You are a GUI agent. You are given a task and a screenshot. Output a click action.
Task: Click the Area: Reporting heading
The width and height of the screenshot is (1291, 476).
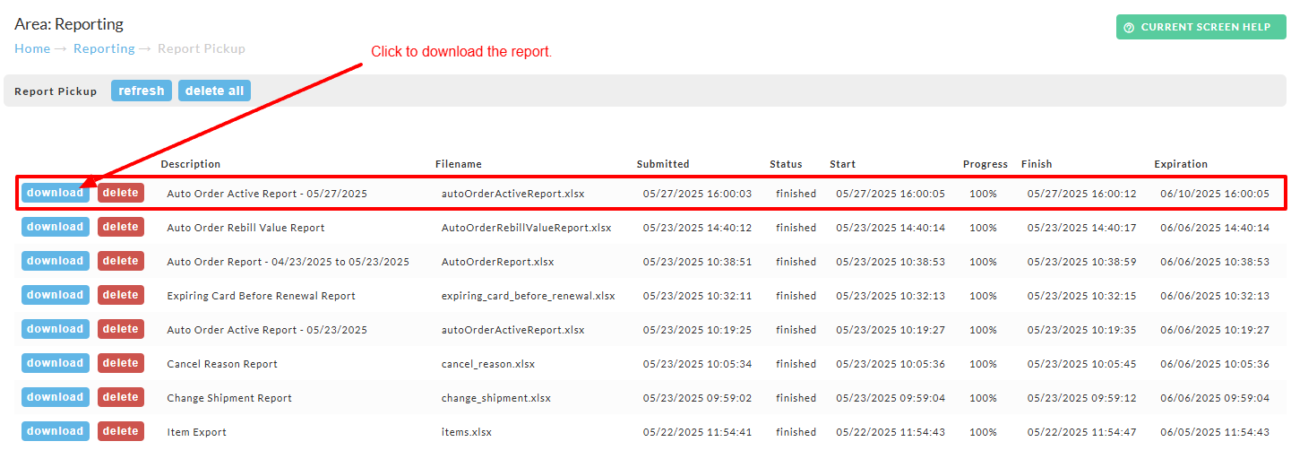click(x=69, y=24)
